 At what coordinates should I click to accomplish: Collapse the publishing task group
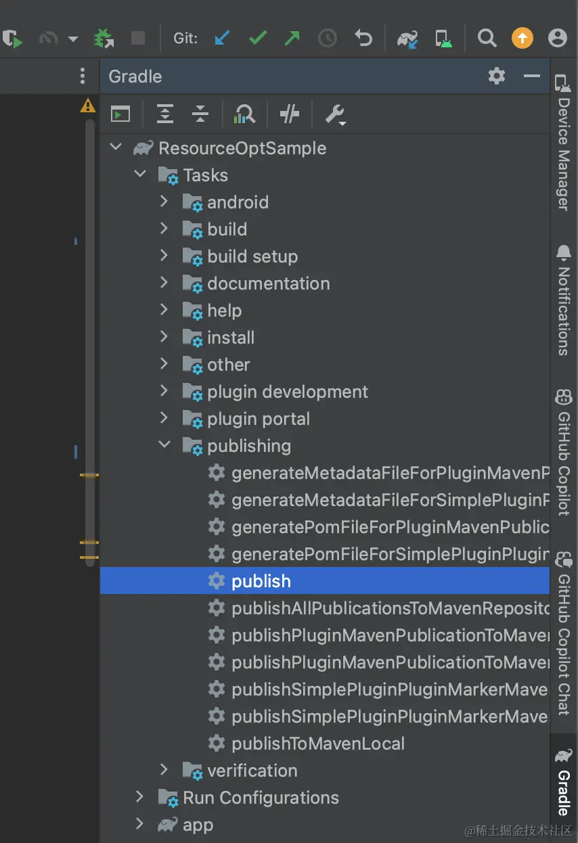click(164, 445)
